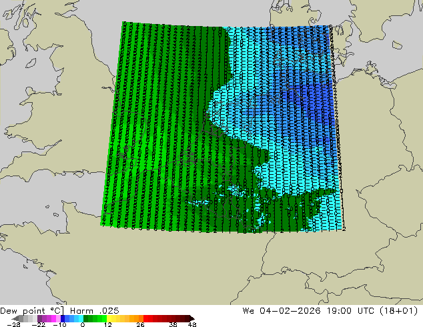
Task: Click the 'Harm .025' model label
Action: tap(95, 311)
